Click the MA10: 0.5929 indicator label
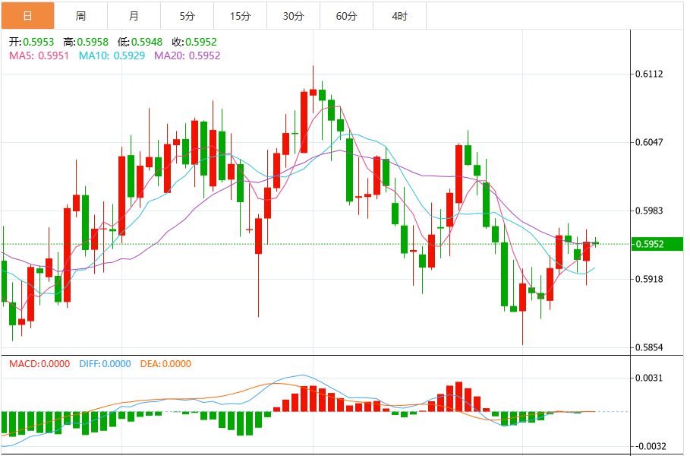690x456 pixels. (x=112, y=55)
